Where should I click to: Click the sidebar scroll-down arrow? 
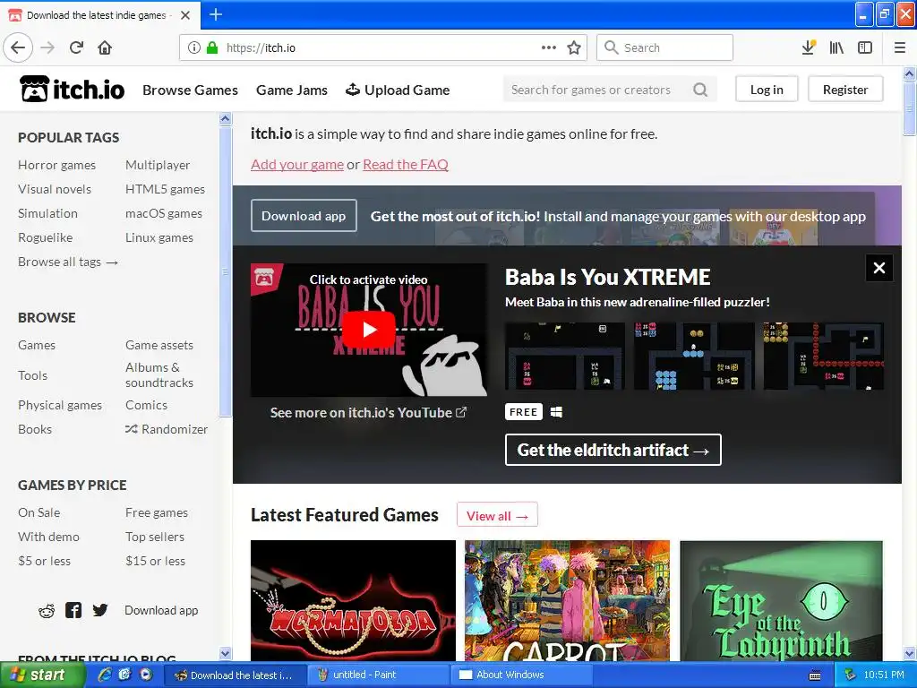click(225, 653)
